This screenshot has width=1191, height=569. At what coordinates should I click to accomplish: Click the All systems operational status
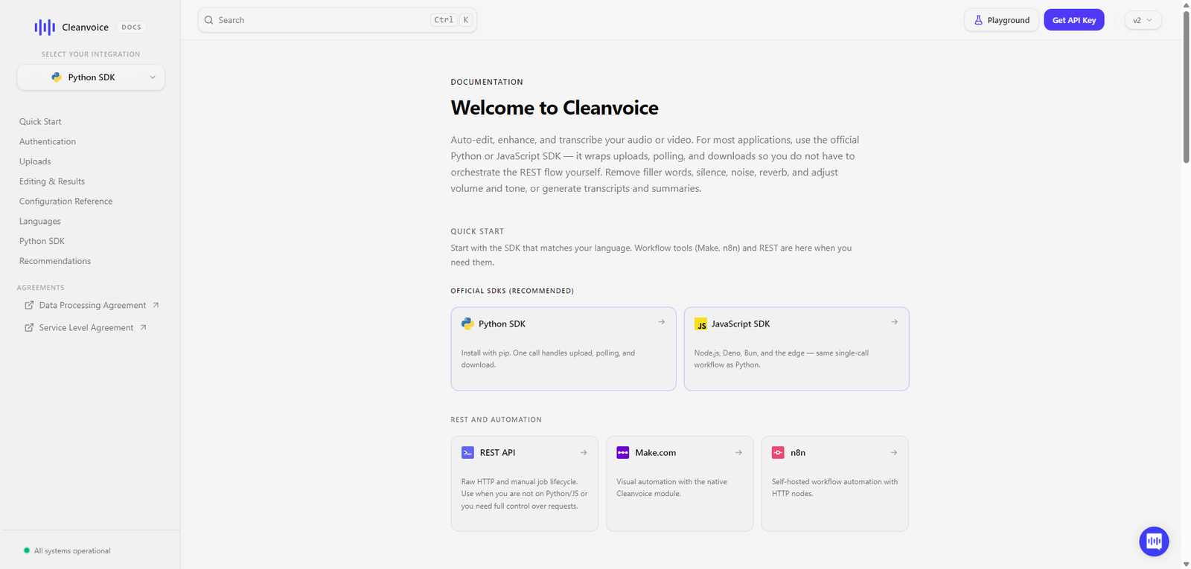71,550
